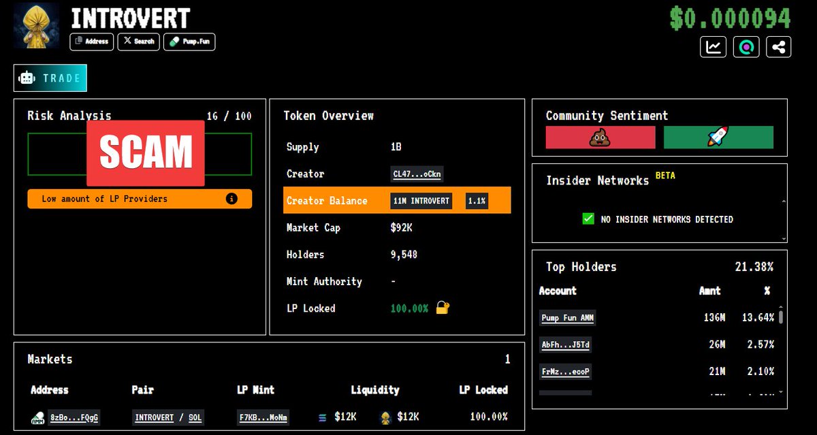Image resolution: width=817 pixels, height=435 pixels.
Task: Click the LP Locked 100.00% value in Token Overview
Action: (409, 308)
